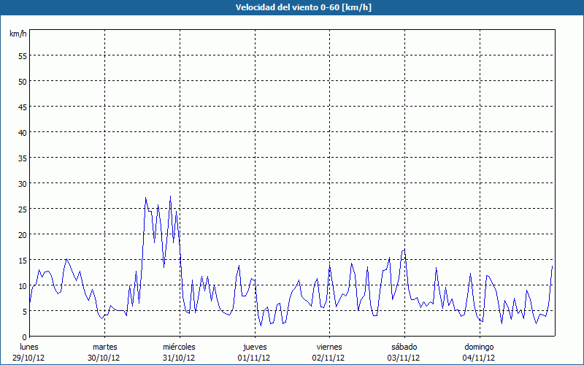Click the date label 03/11/12
The image size is (584, 365).
(x=404, y=358)
